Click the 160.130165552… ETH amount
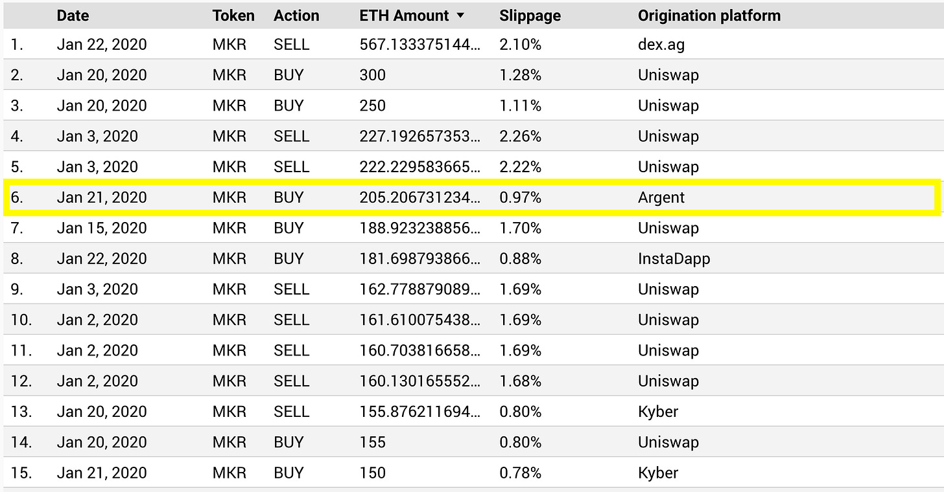Viewport: 944px width, 492px height. (x=420, y=381)
